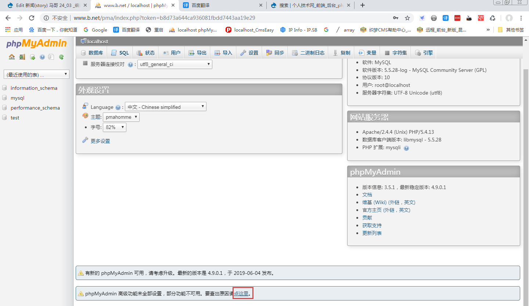Click database icon beside mysql
This screenshot has height=306, width=529.
tap(4, 98)
